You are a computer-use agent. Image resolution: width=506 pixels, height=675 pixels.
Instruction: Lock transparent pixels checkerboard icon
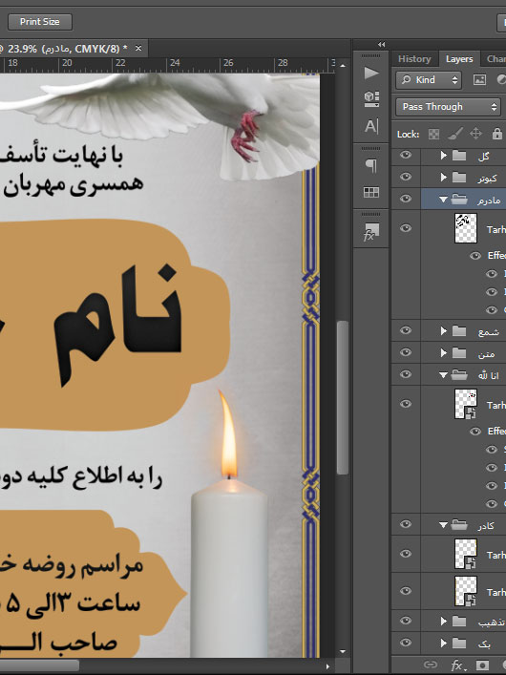tap(433, 134)
